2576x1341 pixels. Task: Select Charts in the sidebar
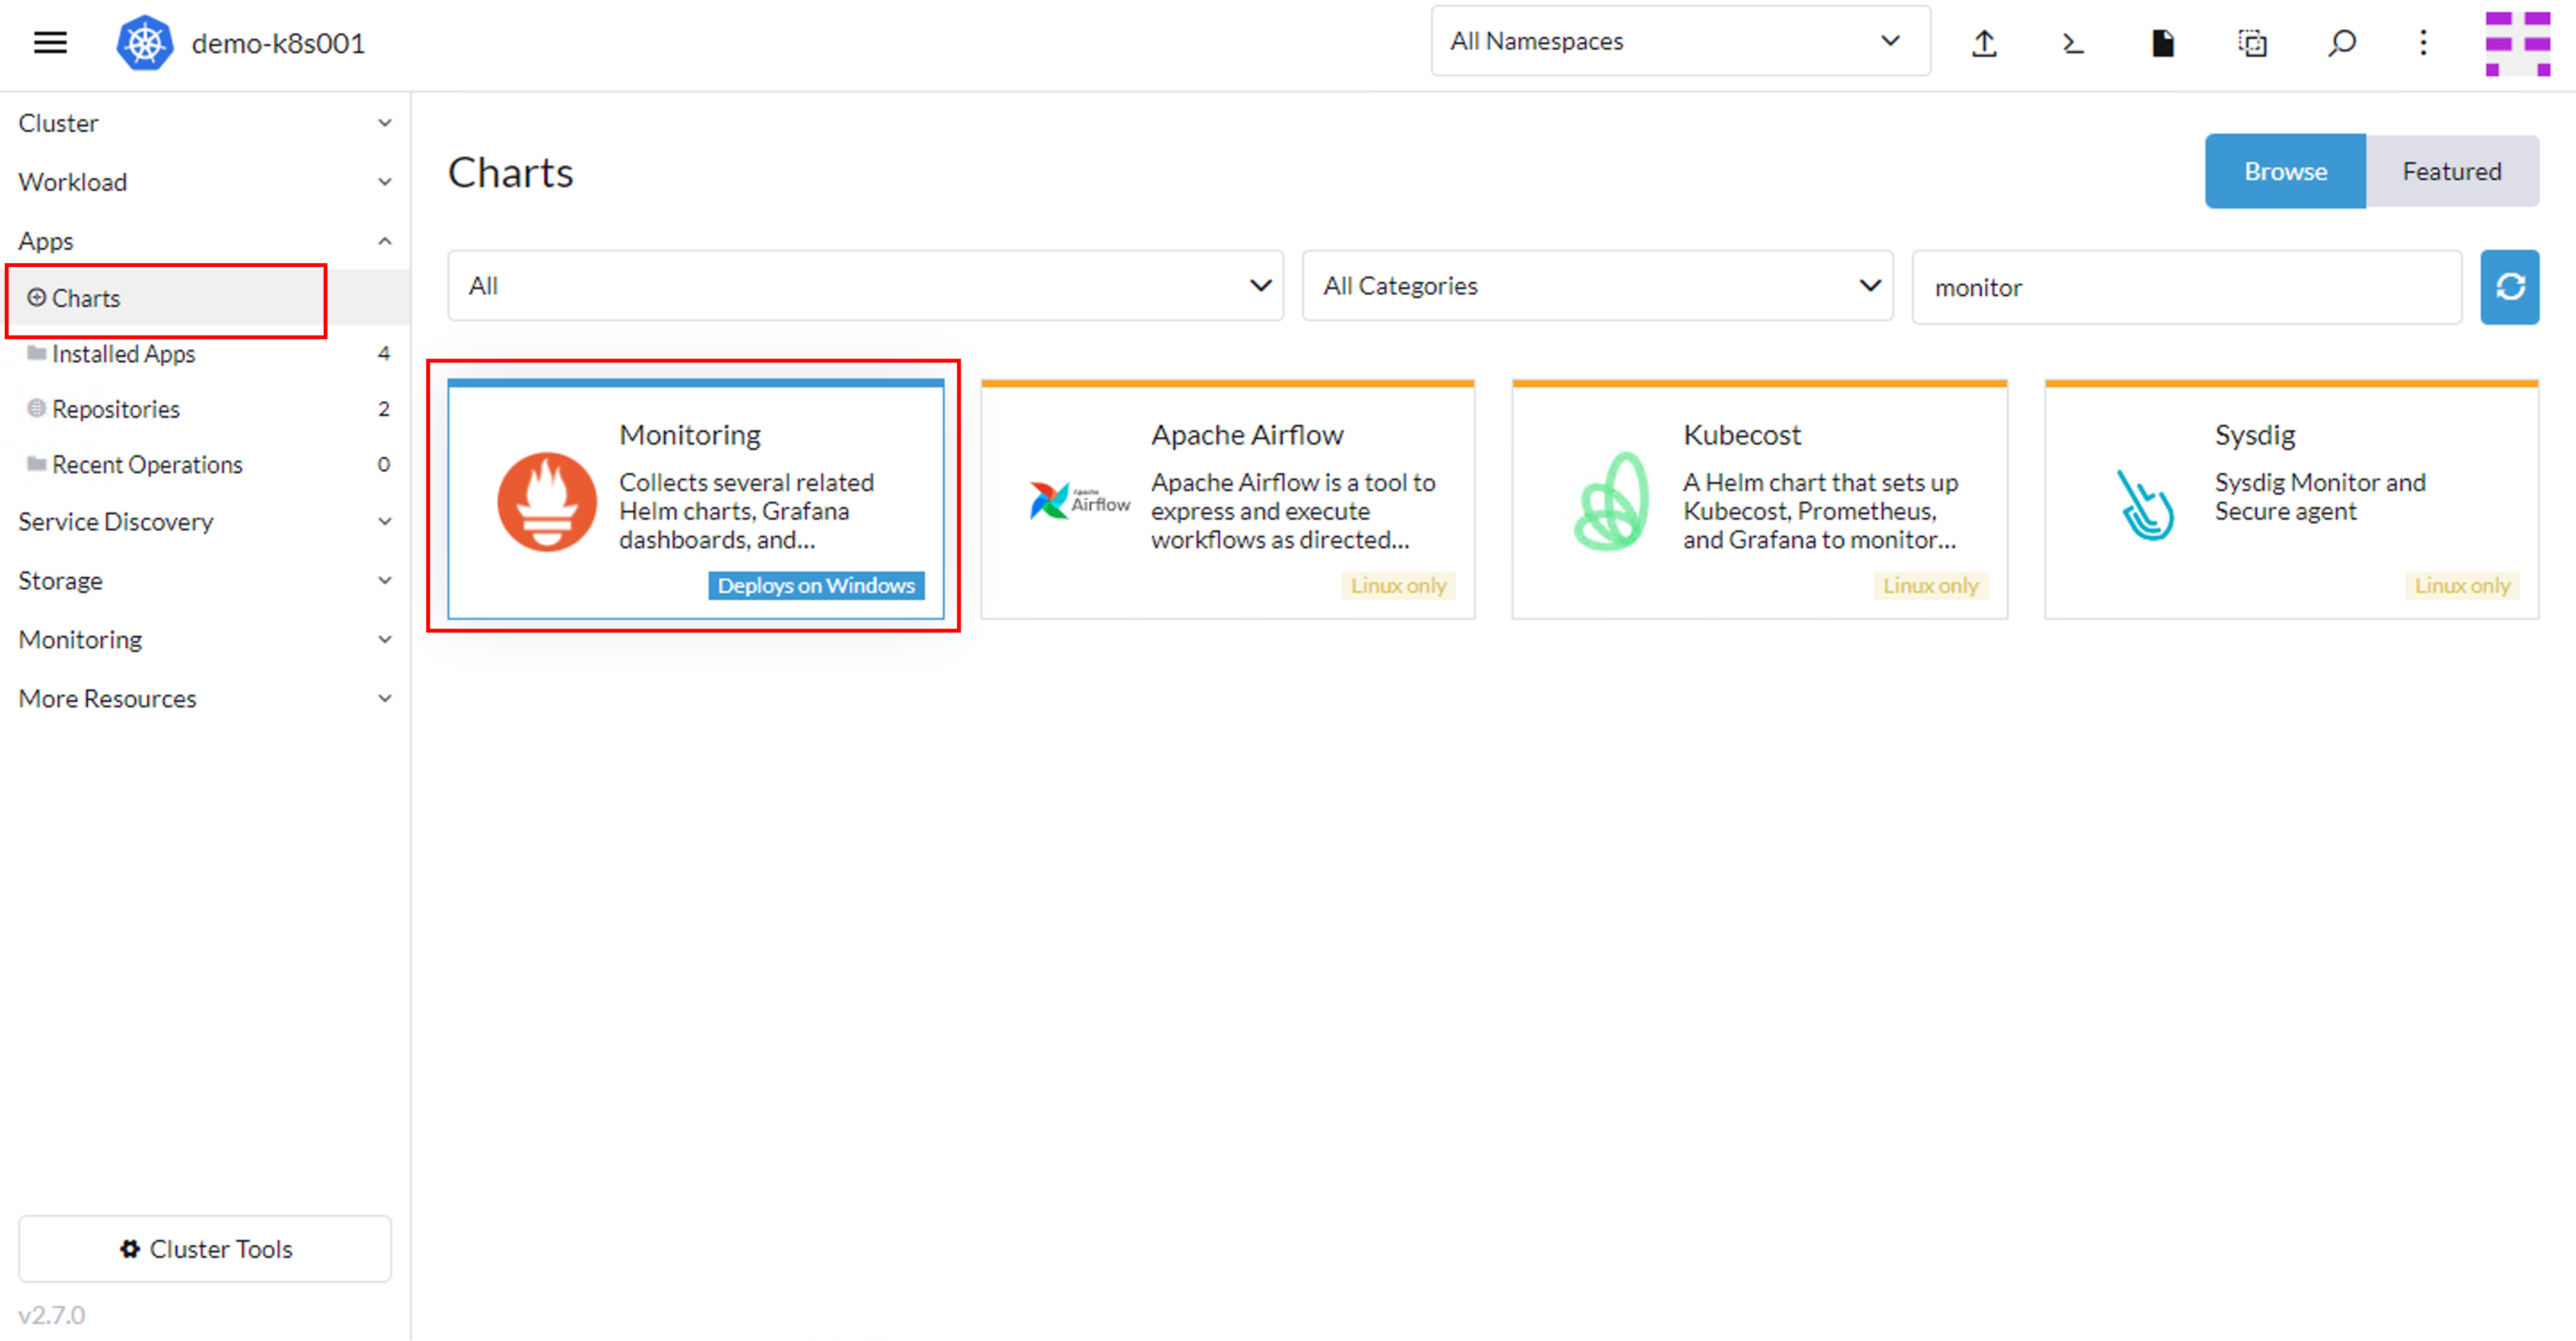(x=205, y=298)
